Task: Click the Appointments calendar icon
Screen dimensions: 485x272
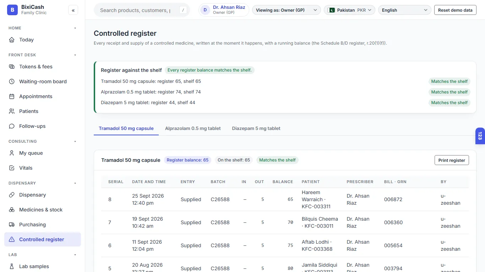Action: (x=12, y=96)
